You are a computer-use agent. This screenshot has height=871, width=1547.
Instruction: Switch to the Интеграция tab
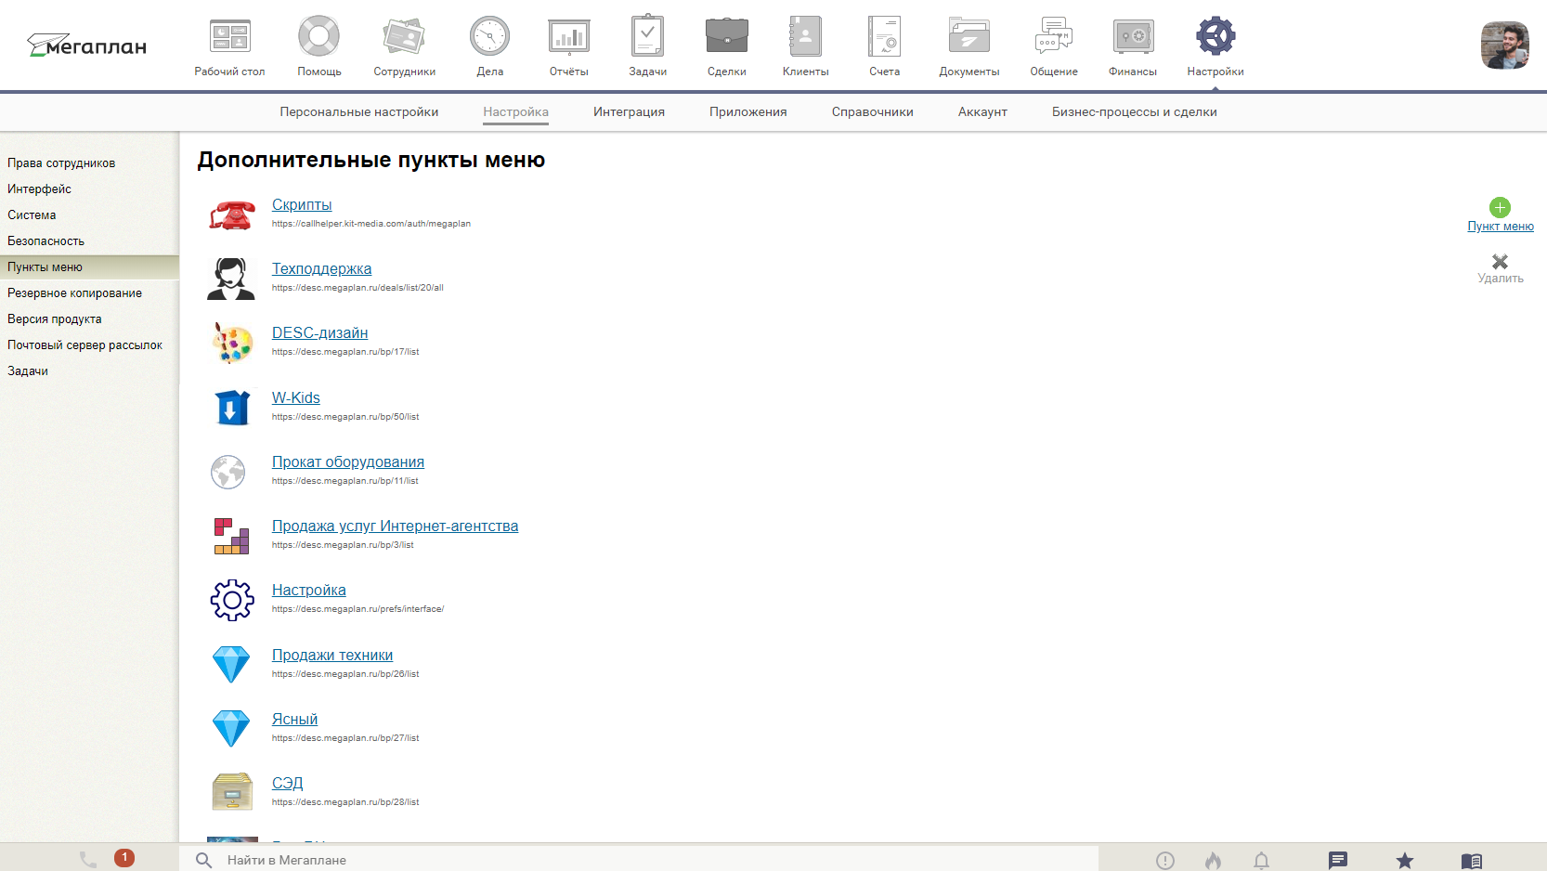tap(629, 112)
